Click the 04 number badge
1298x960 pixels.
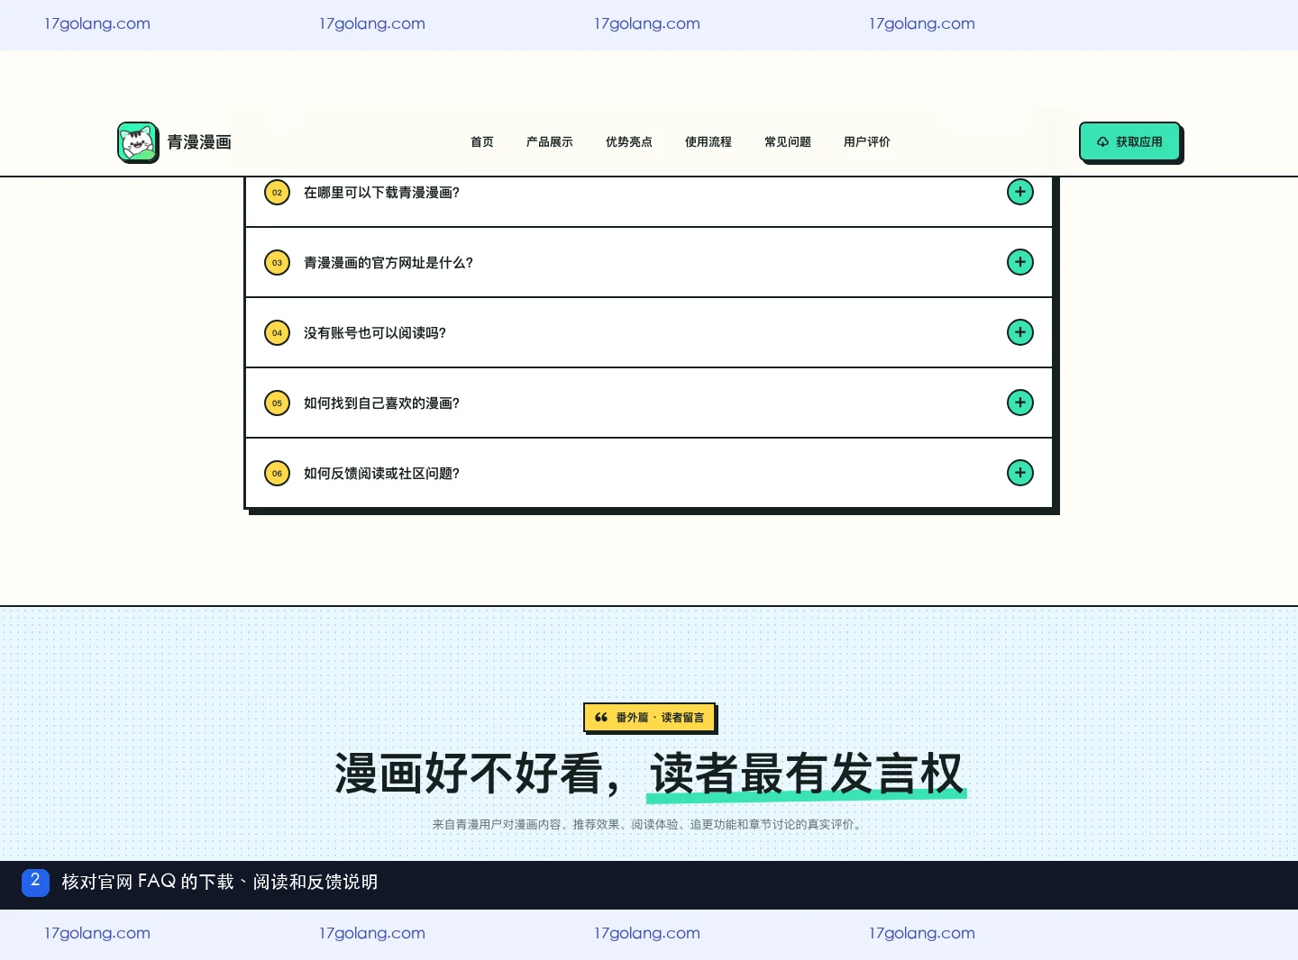[277, 332]
